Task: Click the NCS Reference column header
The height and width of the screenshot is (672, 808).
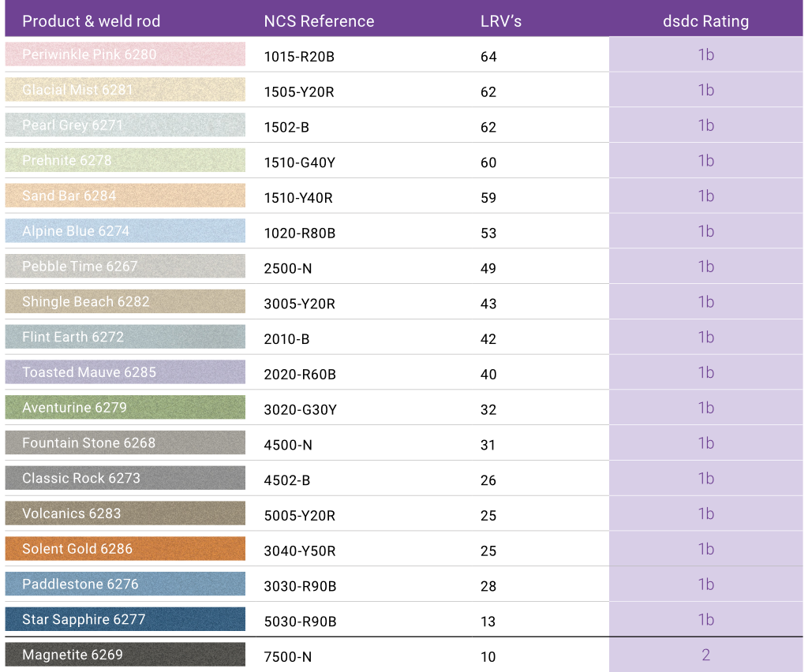Action: click(319, 21)
